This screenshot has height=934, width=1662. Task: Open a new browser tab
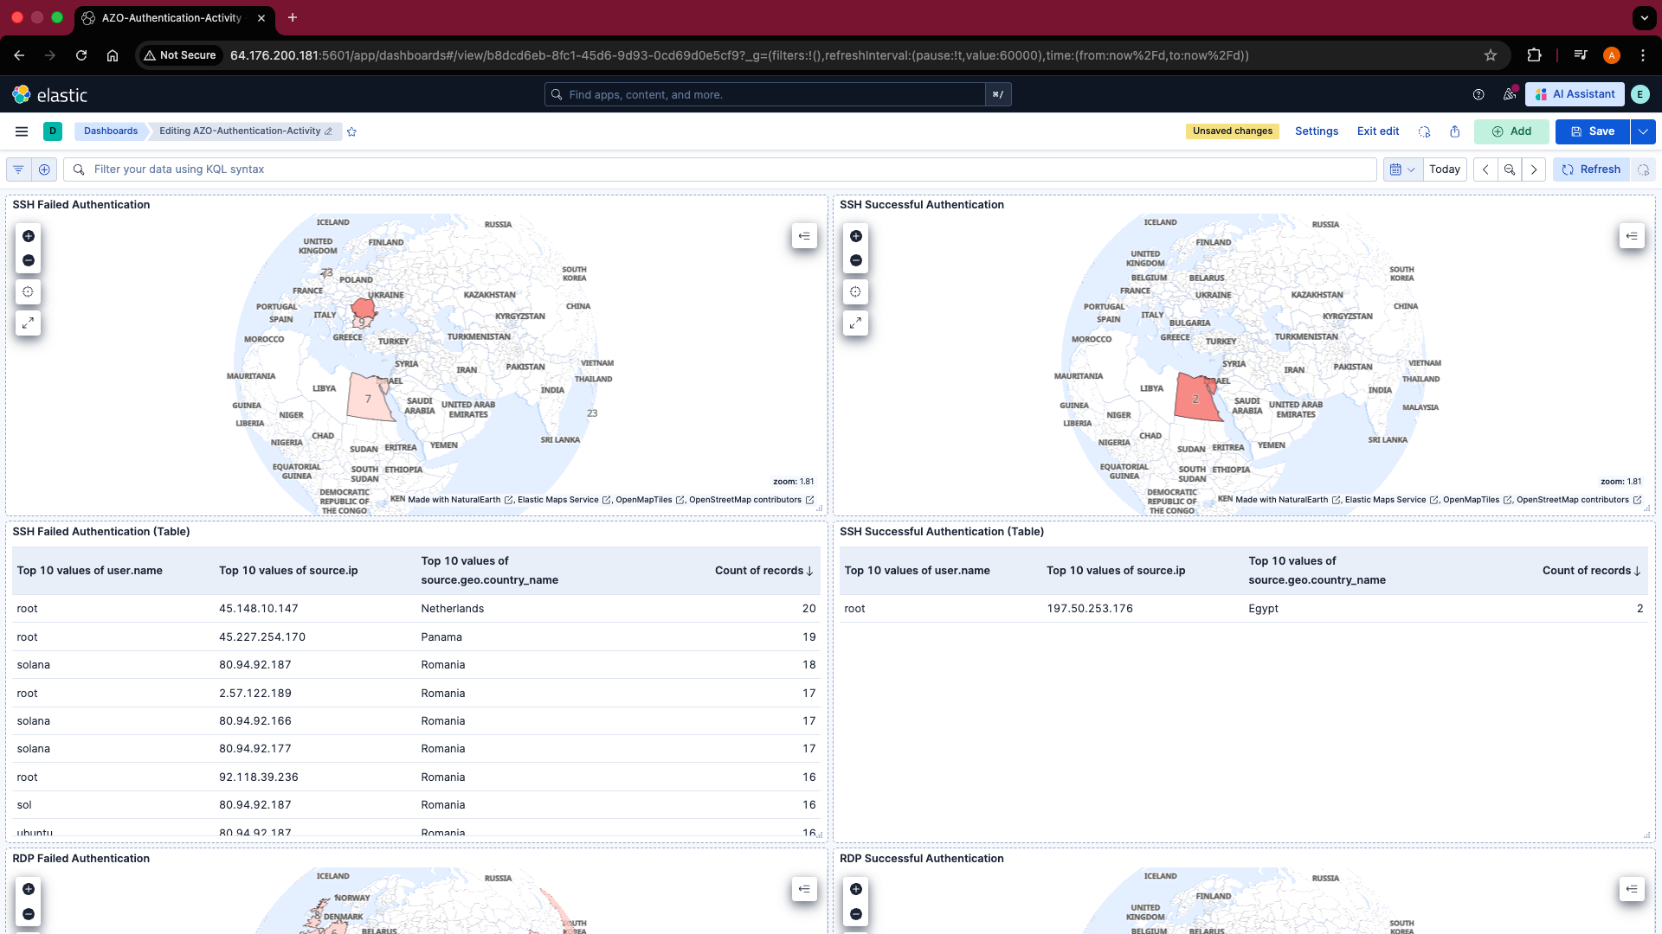pyautogui.click(x=293, y=17)
